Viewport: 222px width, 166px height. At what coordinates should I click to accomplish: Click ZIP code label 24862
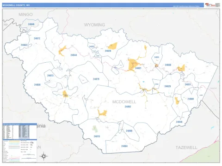24,45
